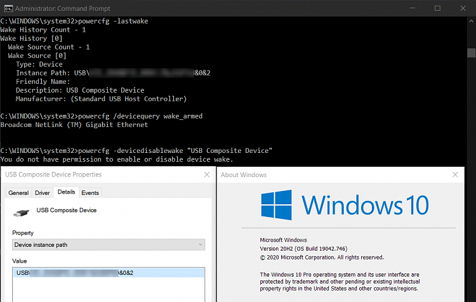Viewport: 476px width, 302px height.
Task: Click the 'Friendly Name:' output line
Action: pyautogui.click(x=43, y=81)
